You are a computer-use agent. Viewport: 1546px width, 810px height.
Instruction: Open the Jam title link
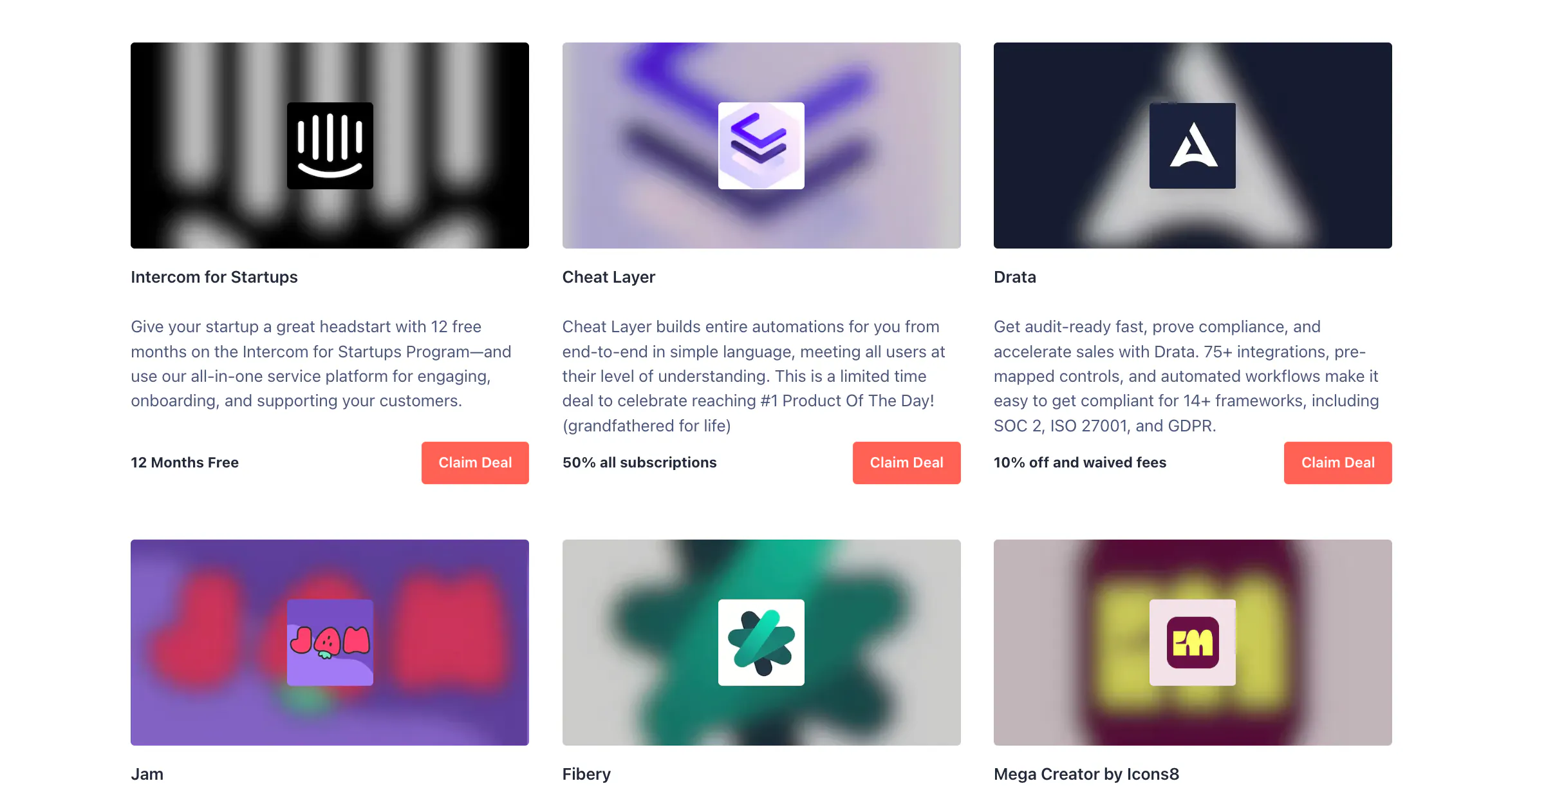click(x=147, y=774)
